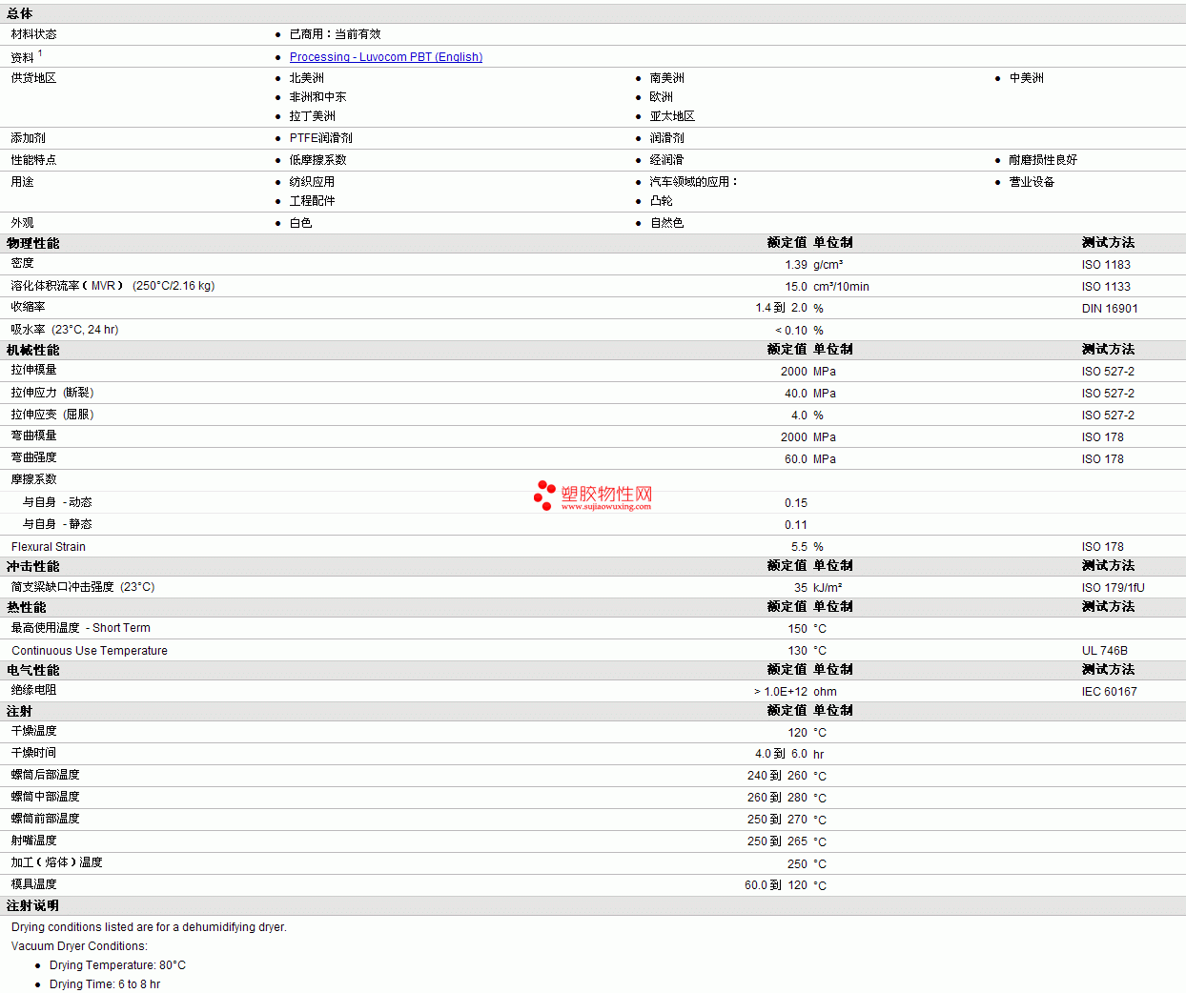Click the 北美洲 region entry

point(307,78)
